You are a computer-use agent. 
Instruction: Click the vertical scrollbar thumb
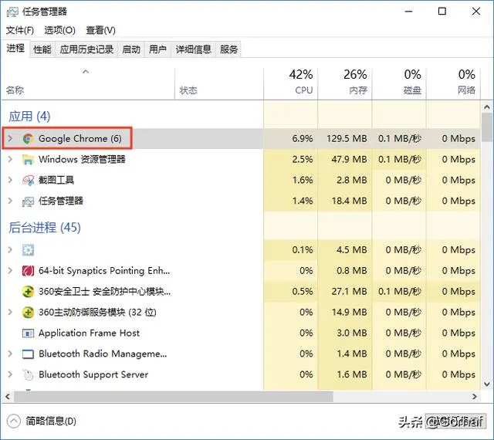click(487, 127)
